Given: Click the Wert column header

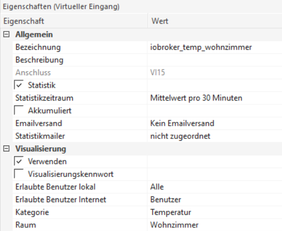Looking at the screenshot, I should [x=215, y=21].
